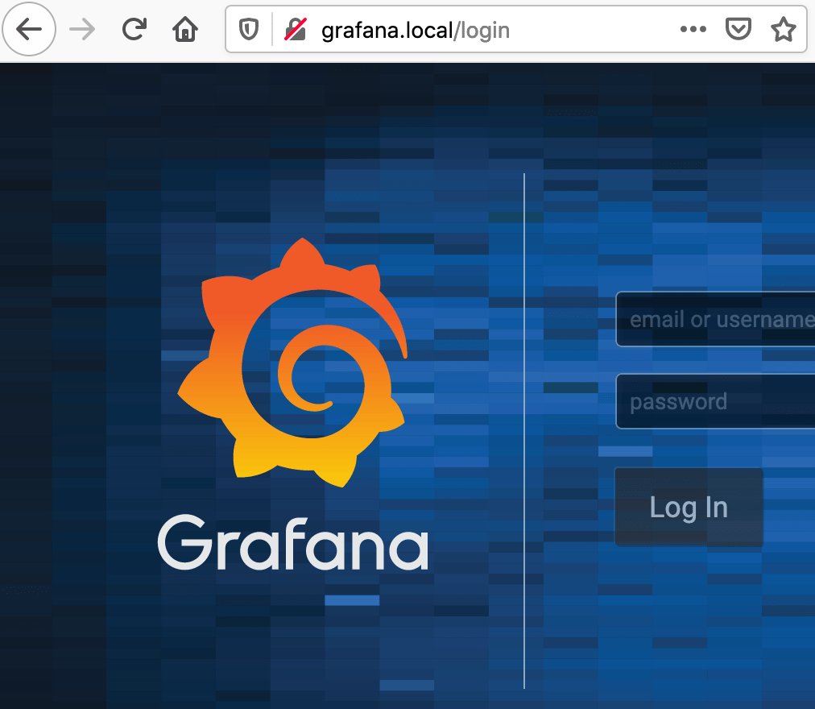Click the Log In button
815x709 pixels.
[x=689, y=507]
